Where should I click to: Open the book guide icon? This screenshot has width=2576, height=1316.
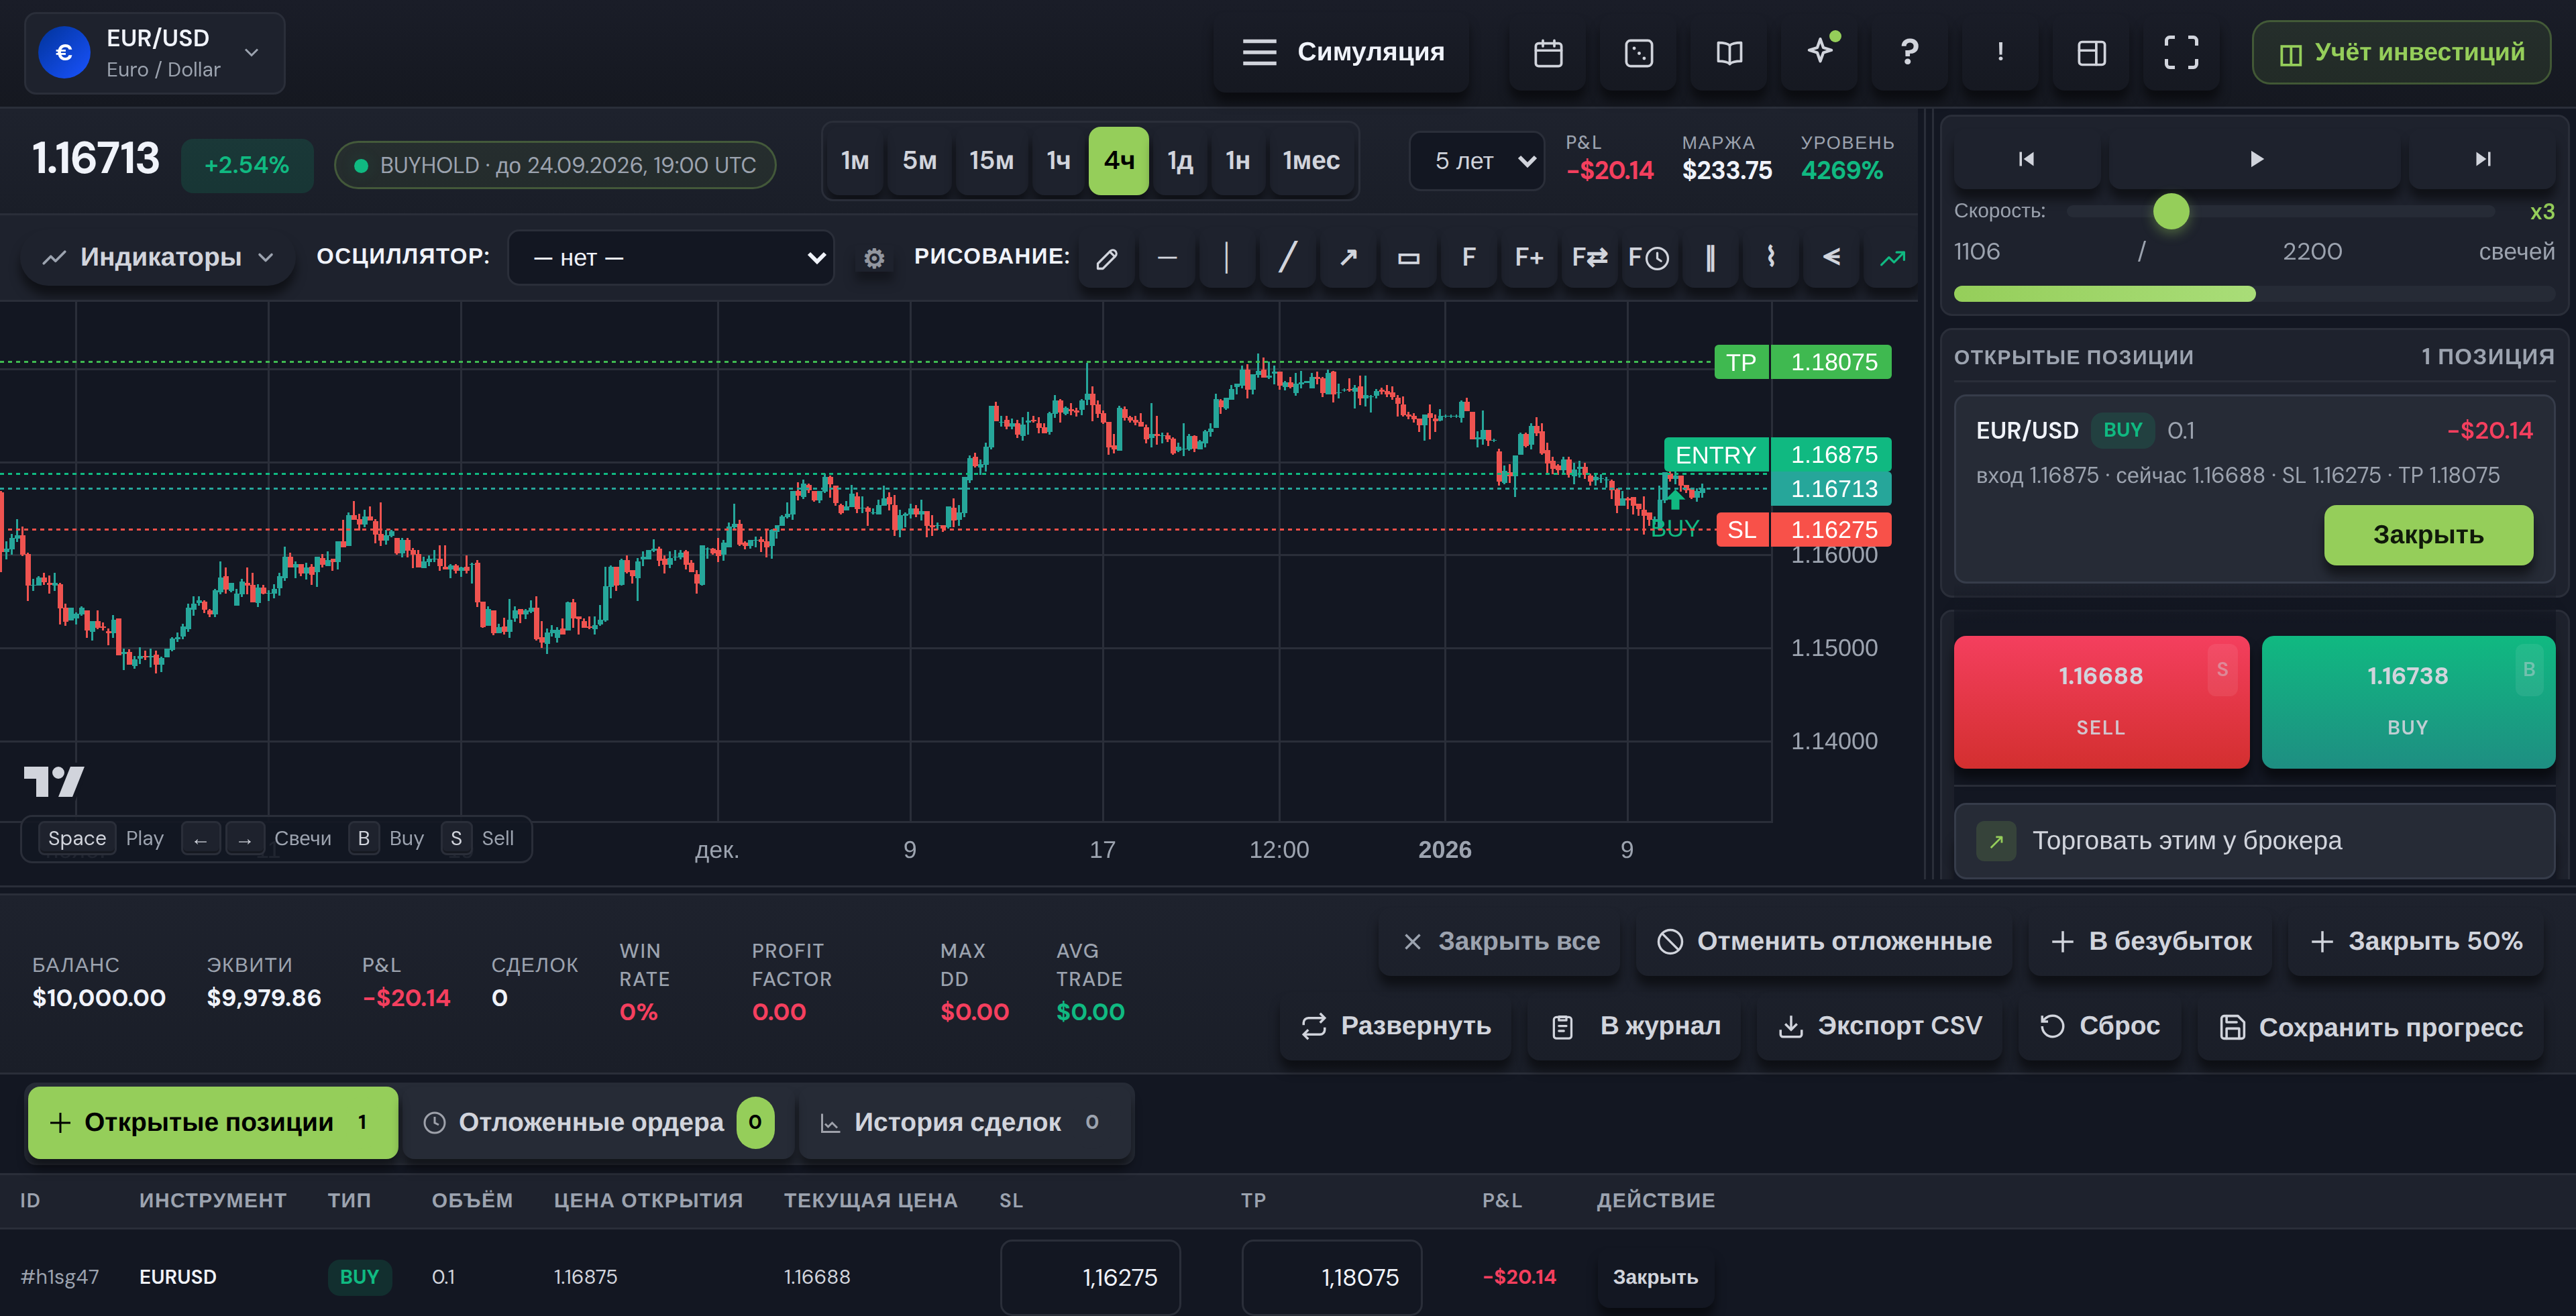(1729, 52)
